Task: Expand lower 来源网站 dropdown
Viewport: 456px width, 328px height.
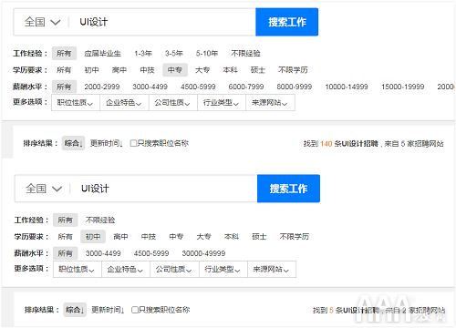Action: [272, 269]
